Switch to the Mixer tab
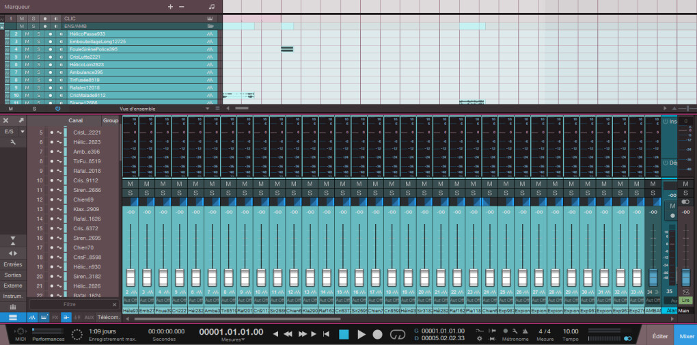This screenshot has height=345, width=697. pyautogui.click(x=685, y=337)
